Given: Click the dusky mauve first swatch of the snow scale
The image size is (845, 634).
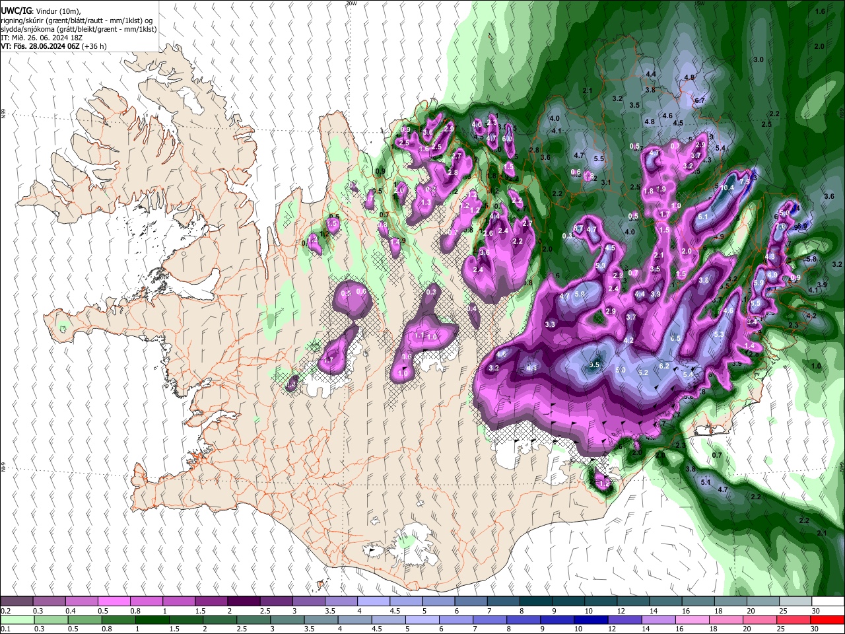Looking at the screenshot, I should 17,601.
